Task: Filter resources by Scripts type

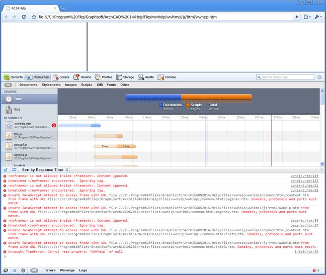Action: (87, 85)
